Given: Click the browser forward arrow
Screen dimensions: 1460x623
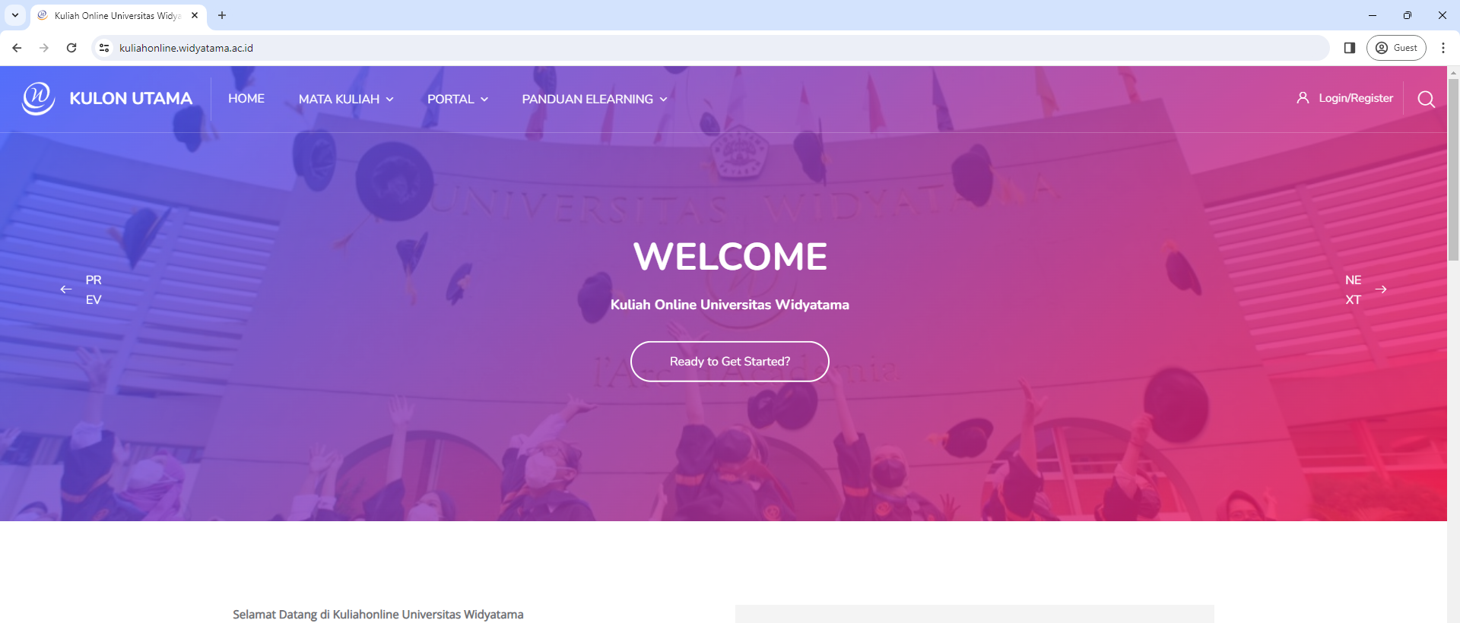Looking at the screenshot, I should 44,48.
